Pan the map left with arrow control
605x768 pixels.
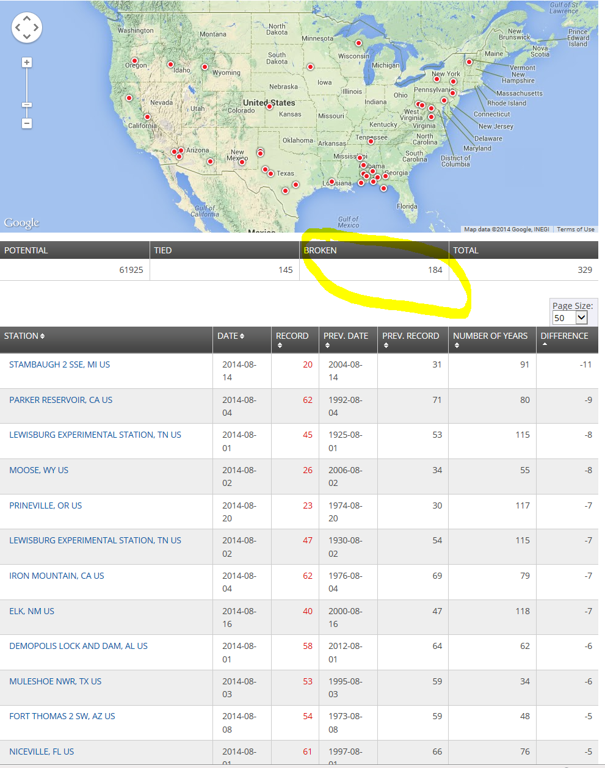18,27
